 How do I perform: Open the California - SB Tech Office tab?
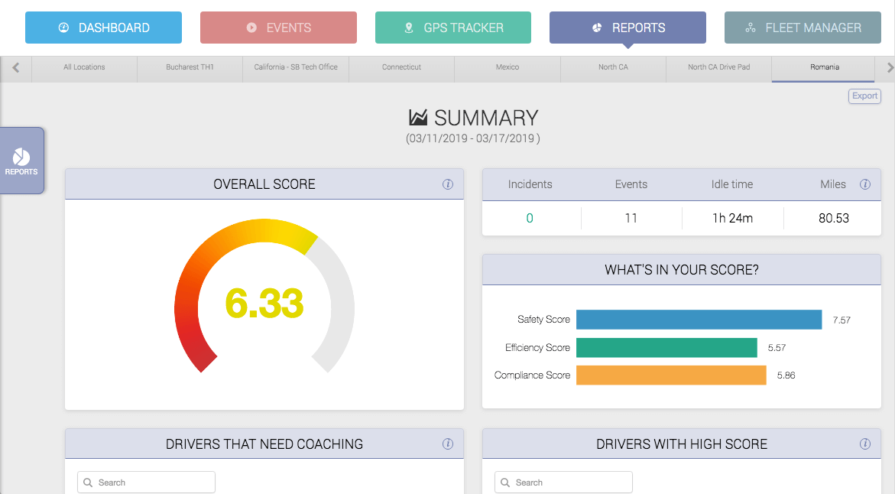point(296,67)
